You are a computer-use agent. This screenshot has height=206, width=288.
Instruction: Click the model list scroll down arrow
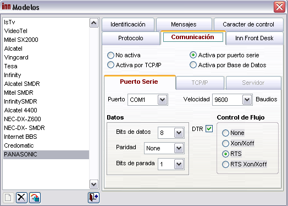point(94,184)
